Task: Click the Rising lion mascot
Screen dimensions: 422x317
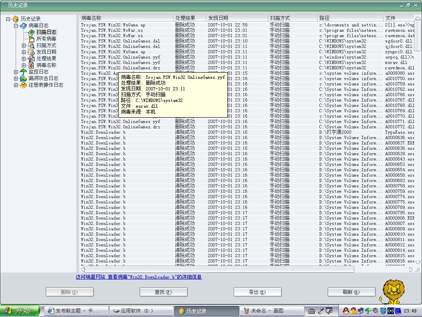Action: click(392, 292)
